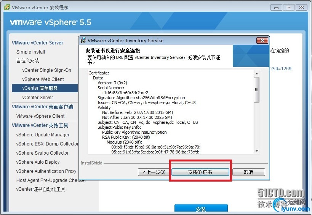The width and height of the screenshot is (312, 215).
Task: Cancel the certificate dialog with 取消
Action: 248,172
